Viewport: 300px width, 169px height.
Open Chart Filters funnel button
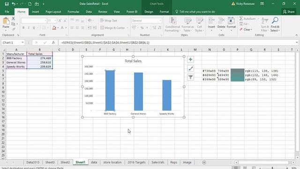click(x=190, y=77)
